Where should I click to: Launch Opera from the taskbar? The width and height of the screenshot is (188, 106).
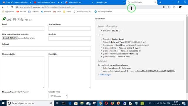(106, 103)
